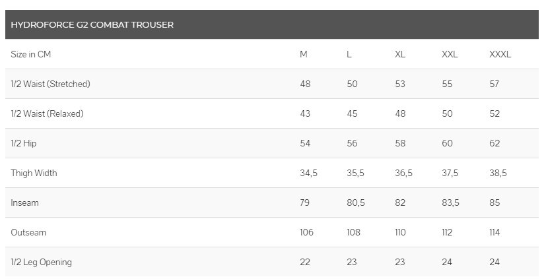Viewport: 546px width, 279px height.
Task: Select the 1/2 Waist (Relaxed) row label
Action: [48, 113]
